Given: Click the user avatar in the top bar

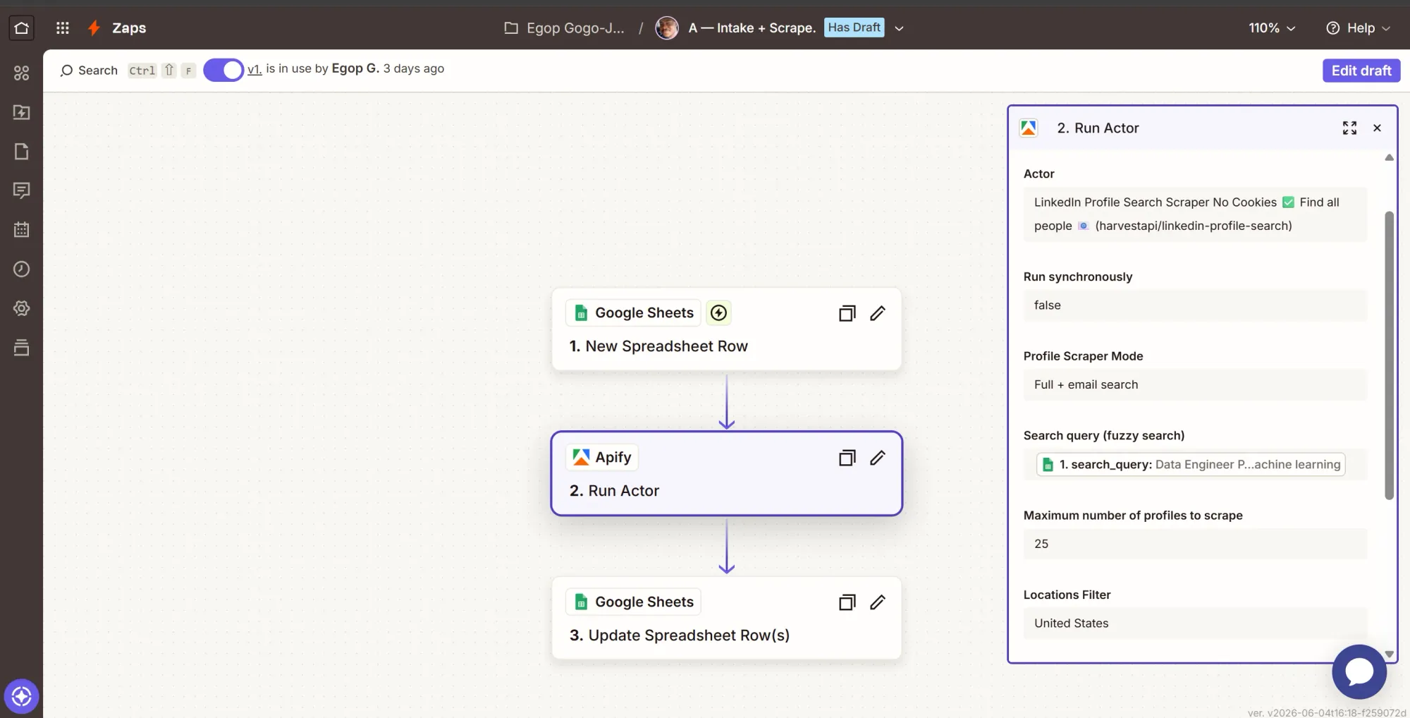Looking at the screenshot, I should pos(666,28).
